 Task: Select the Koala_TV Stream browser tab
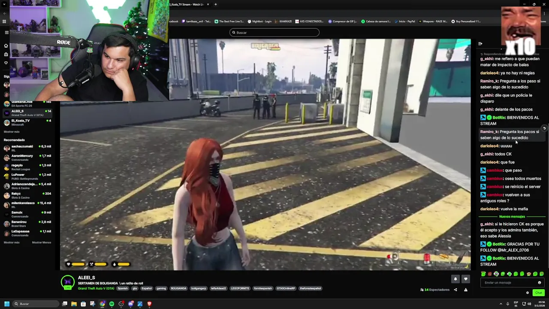click(x=187, y=4)
